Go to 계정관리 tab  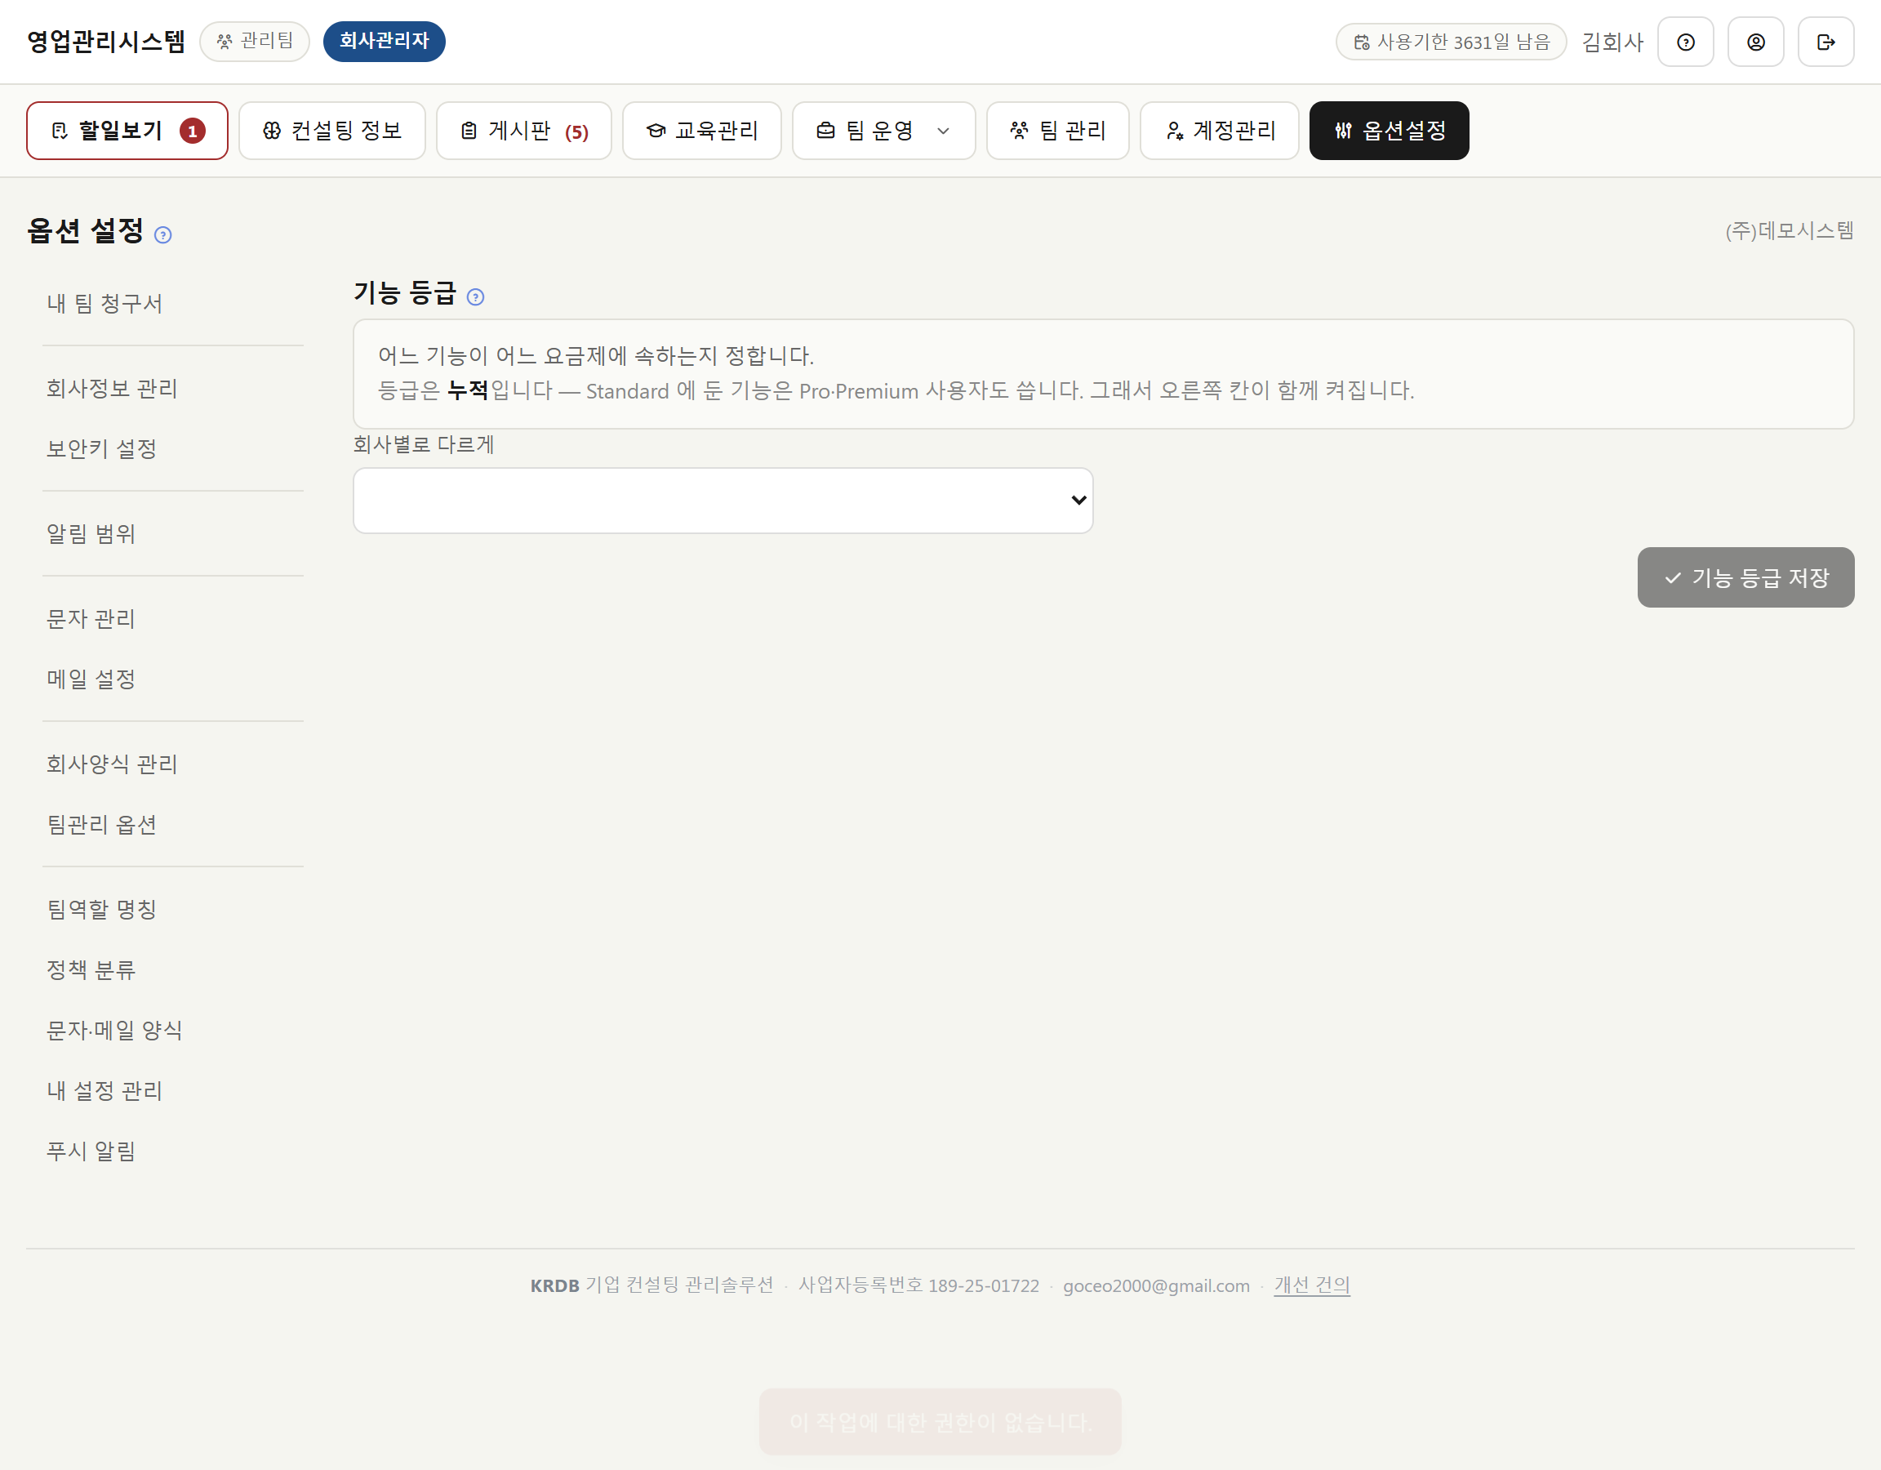click(x=1219, y=130)
